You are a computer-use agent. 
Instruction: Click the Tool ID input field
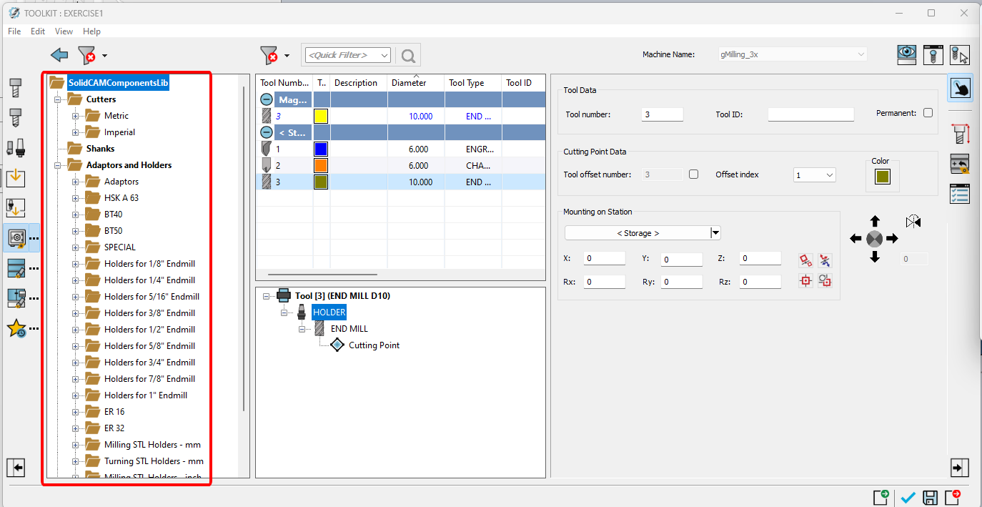[x=811, y=114]
